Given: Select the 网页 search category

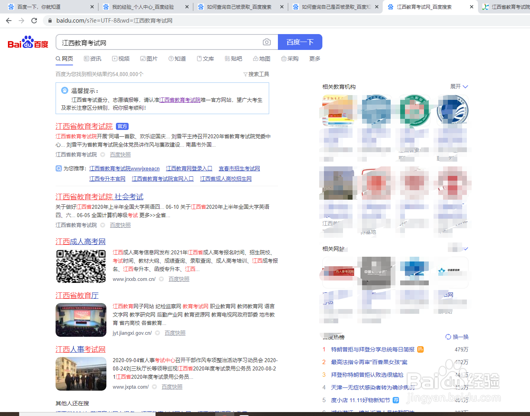Looking at the screenshot, I should tap(64, 59).
